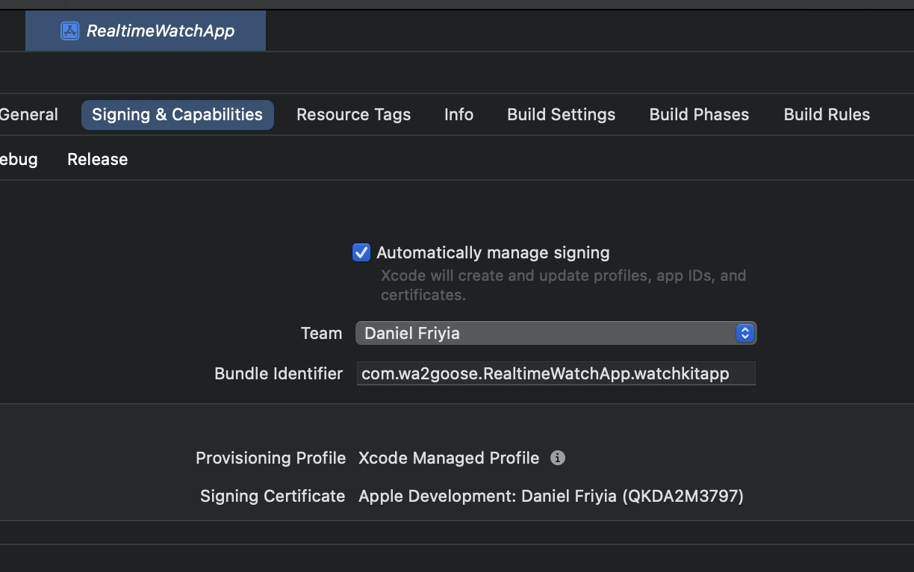Click the Xcode Managed Profile text
The width and height of the screenshot is (914, 572).
tap(449, 458)
